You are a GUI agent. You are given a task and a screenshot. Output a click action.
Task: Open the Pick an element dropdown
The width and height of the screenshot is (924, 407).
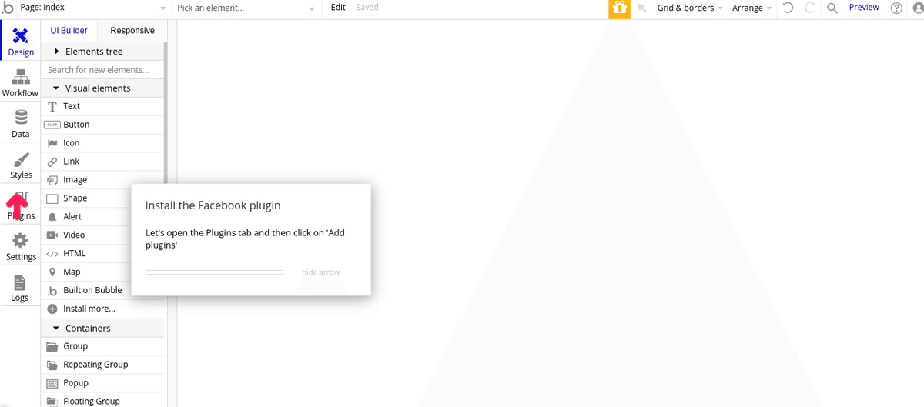point(246,8)
